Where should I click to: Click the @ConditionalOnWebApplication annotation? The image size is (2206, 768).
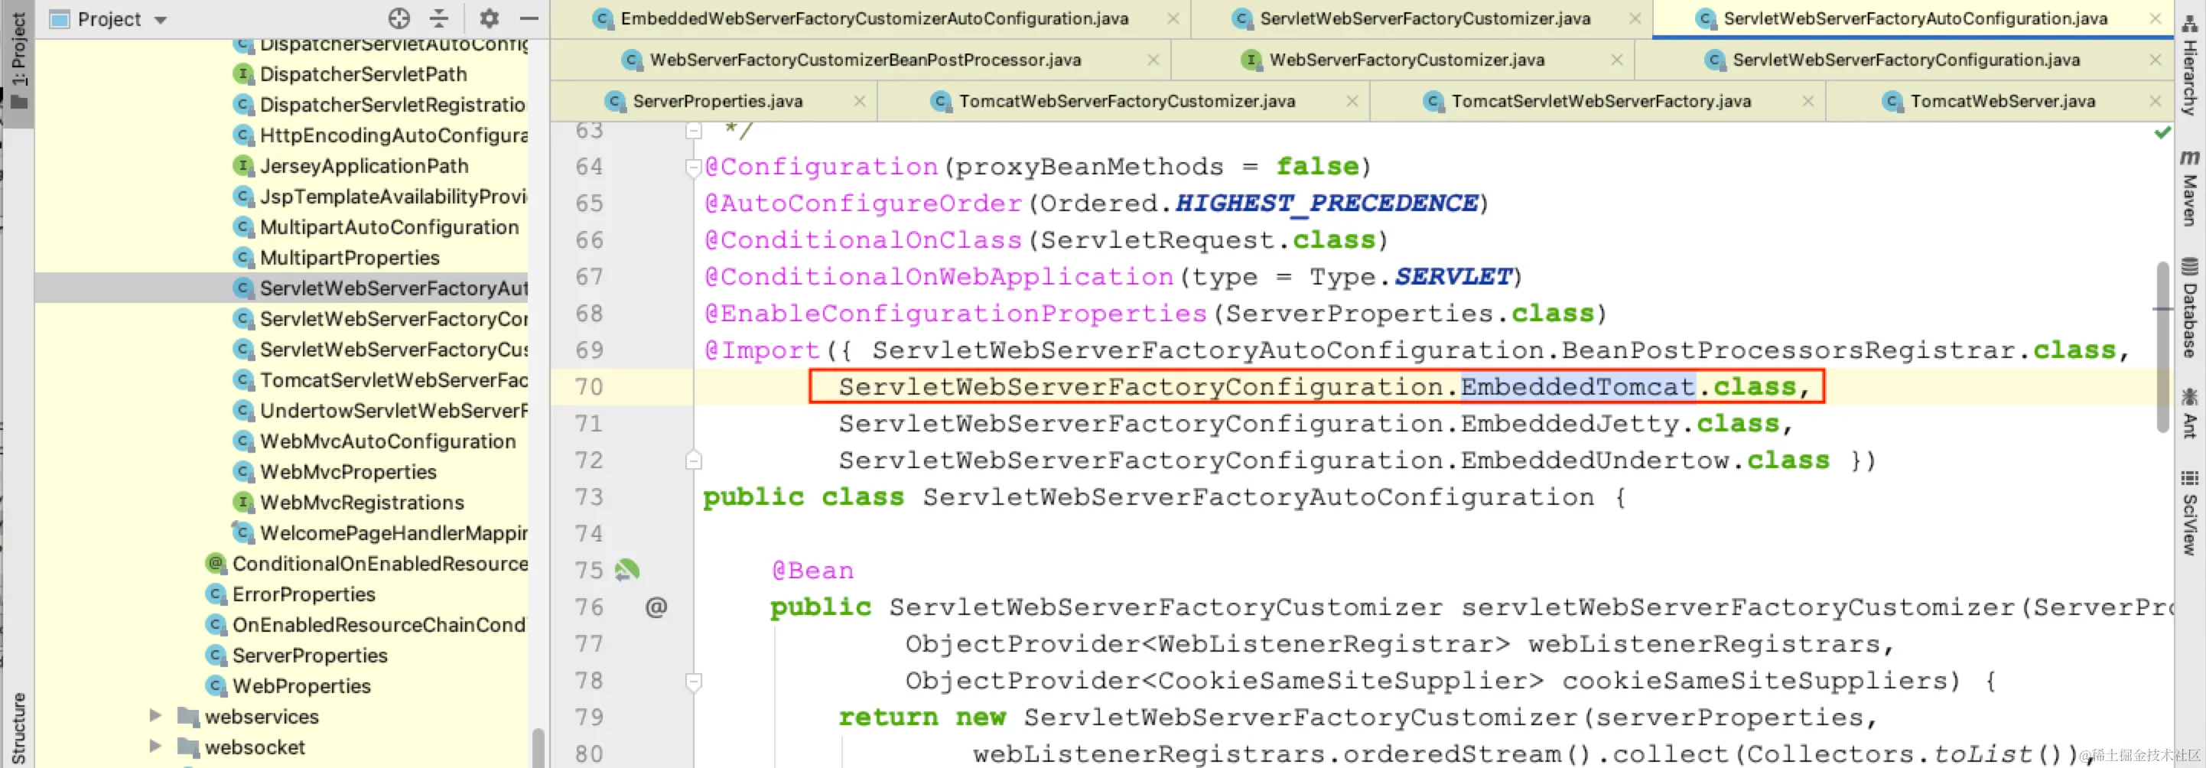pos(939,278)
